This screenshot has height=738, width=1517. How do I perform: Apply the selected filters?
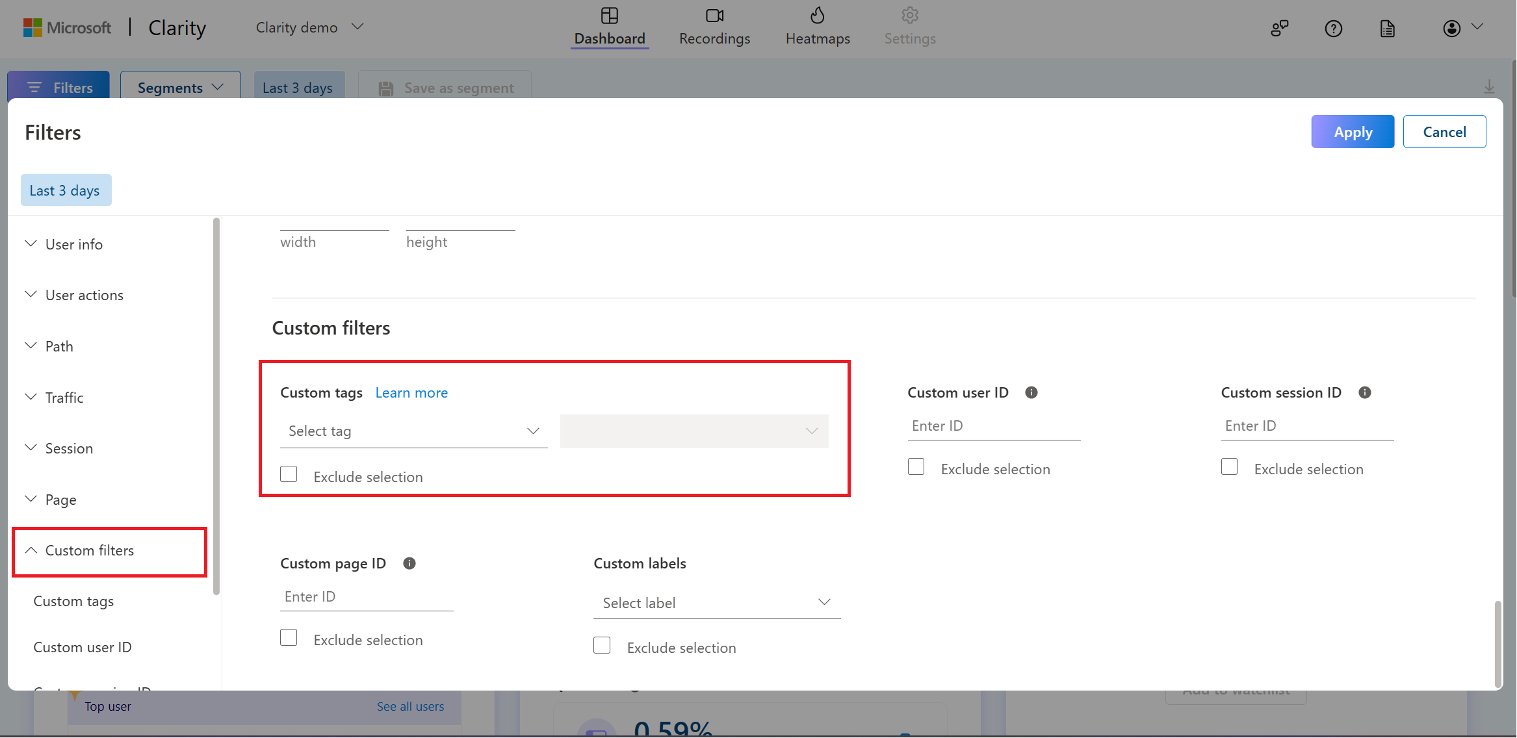pos(1353,131)
